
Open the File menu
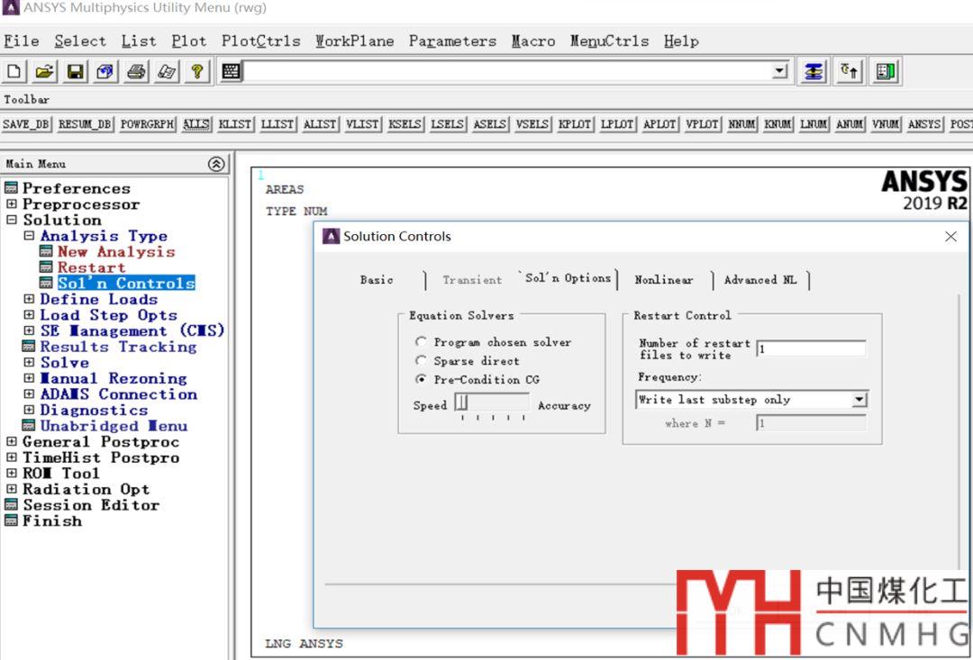tap(22, 41)
